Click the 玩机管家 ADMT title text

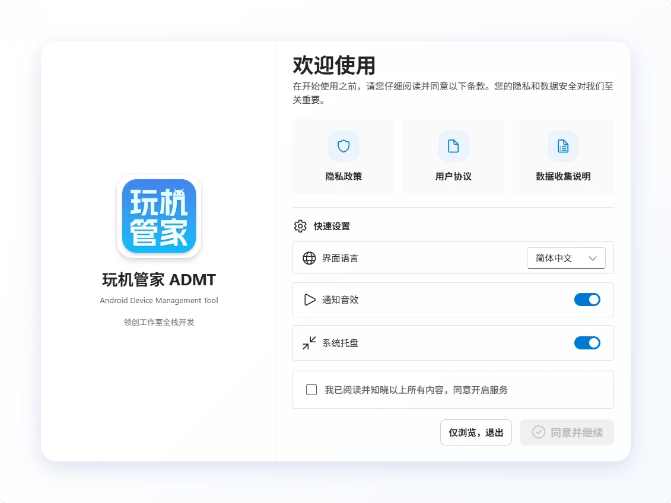[158, 279]
